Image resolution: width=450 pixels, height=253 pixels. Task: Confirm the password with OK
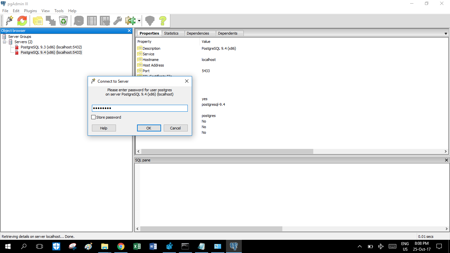click(149, 128)
